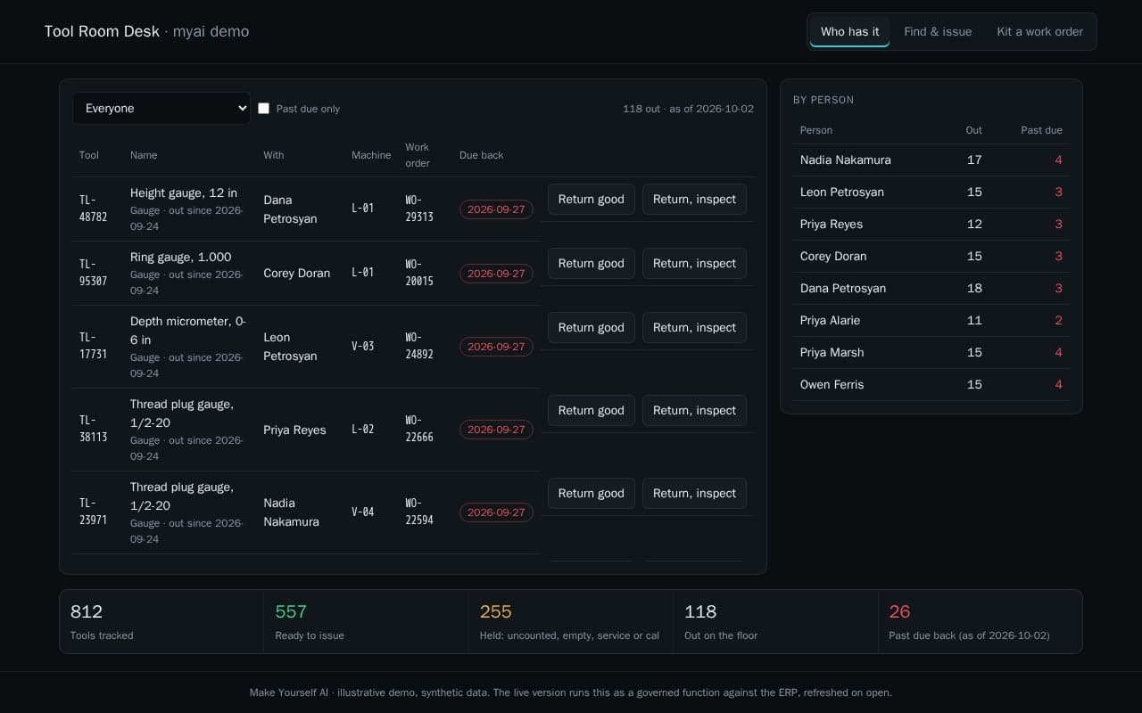Return, inspect the Ring gauge TL-95307
This screenshot has height=713, width=1142.
tap(694, 264)
